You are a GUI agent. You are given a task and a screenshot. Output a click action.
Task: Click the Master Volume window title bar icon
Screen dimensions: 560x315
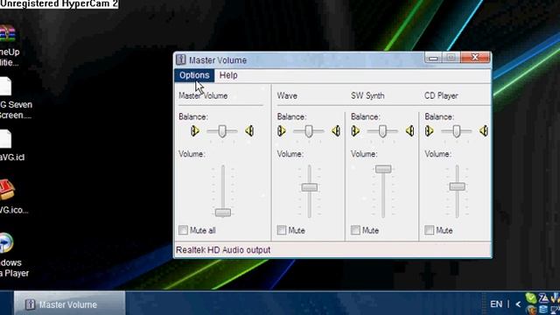tap(181, 59)
